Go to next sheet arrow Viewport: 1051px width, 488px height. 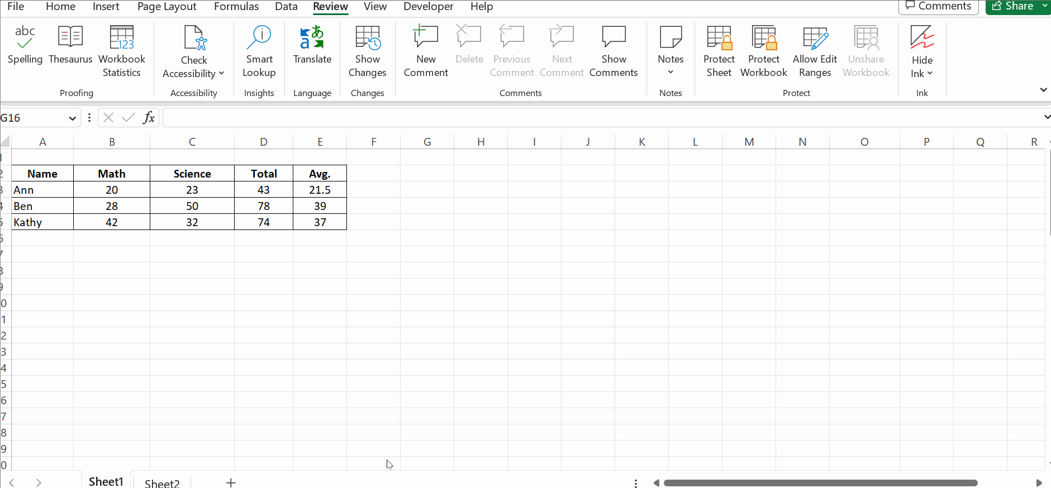tap(39, 482)
